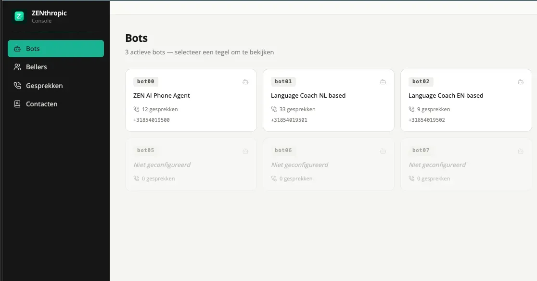The image size is (537, 281).
Task: Open the Language Coach EN based tile
Action: tap(466, 100)
